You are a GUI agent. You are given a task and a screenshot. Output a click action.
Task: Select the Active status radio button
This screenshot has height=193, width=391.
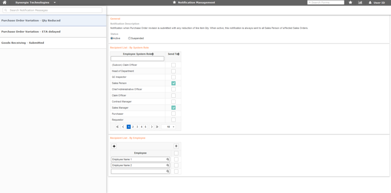pyautogui.click(x=112, y=39)
